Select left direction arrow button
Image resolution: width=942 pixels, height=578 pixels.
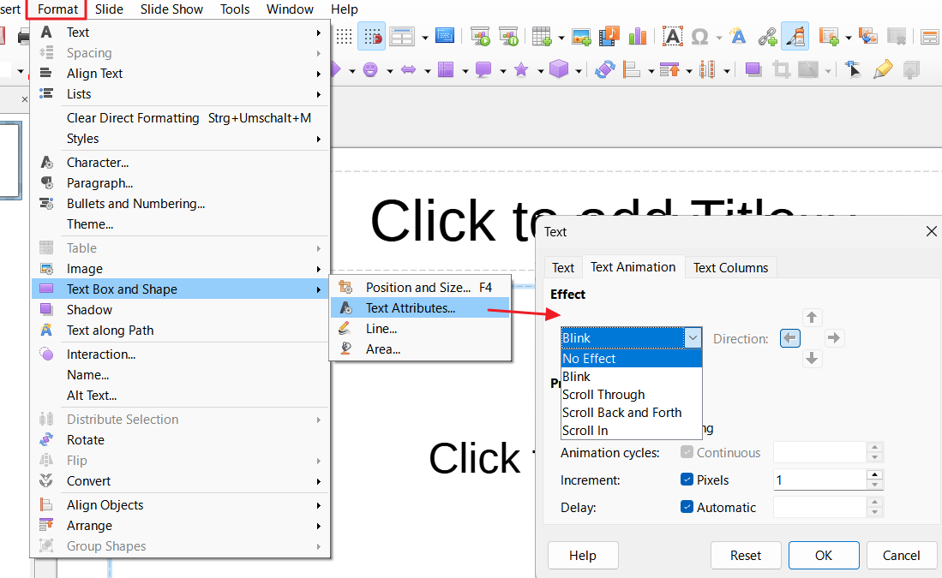pos(790,338)
